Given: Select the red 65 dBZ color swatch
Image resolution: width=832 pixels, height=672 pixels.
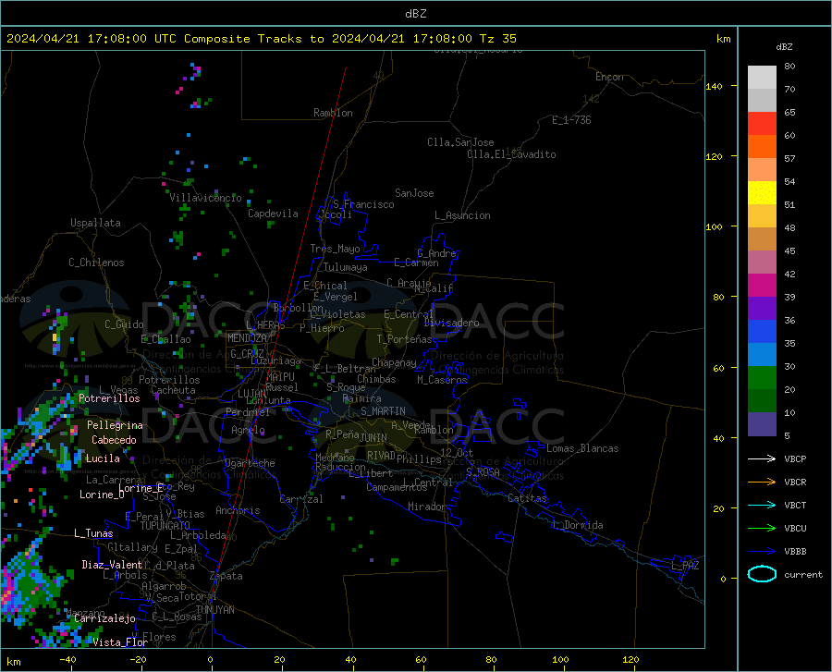Looking at the screenshot, I should pos(762,124).
